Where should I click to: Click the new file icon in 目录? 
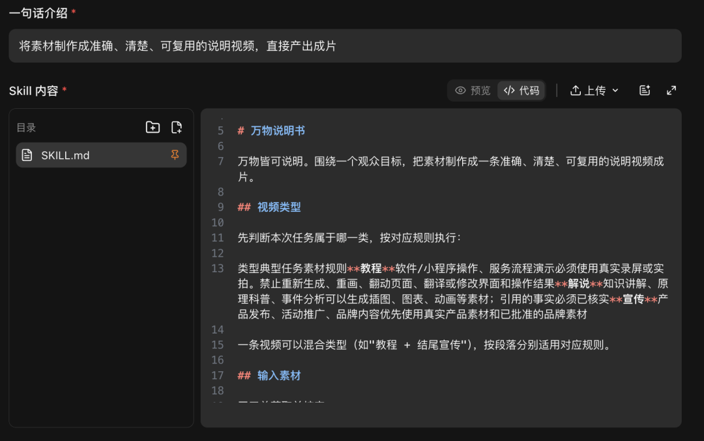[177, 128]
